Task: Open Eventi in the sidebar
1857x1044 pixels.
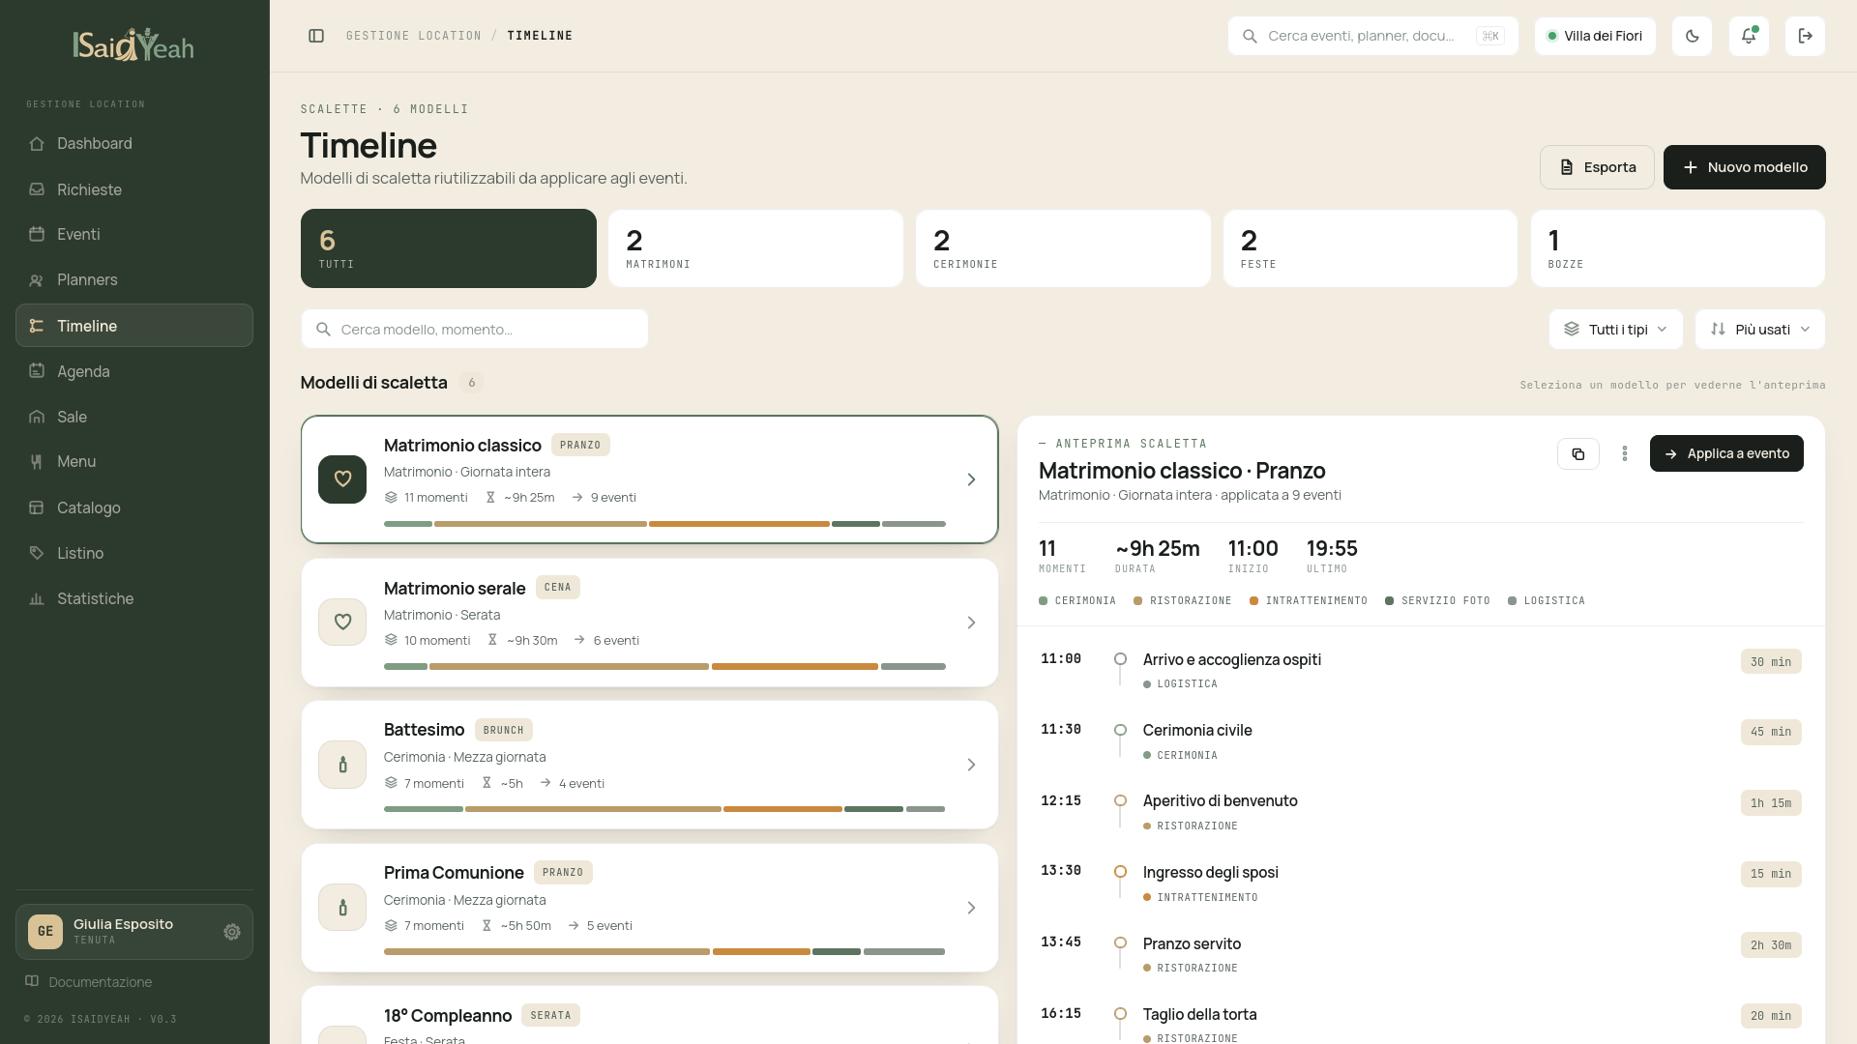Action: [x=134, y=234]
